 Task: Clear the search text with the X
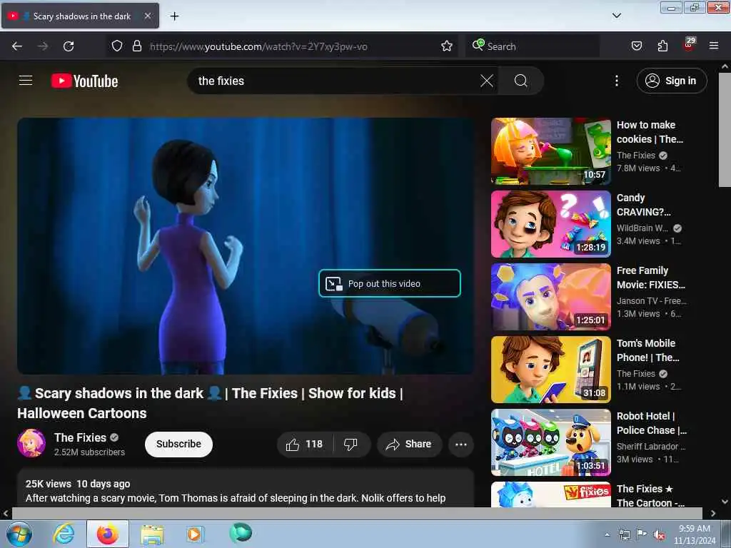click(x=487, y=81)
